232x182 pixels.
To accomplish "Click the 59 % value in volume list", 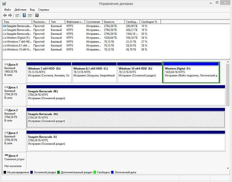I will (144, 50).
